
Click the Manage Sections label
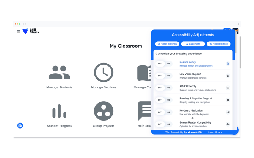pos(103,87)
